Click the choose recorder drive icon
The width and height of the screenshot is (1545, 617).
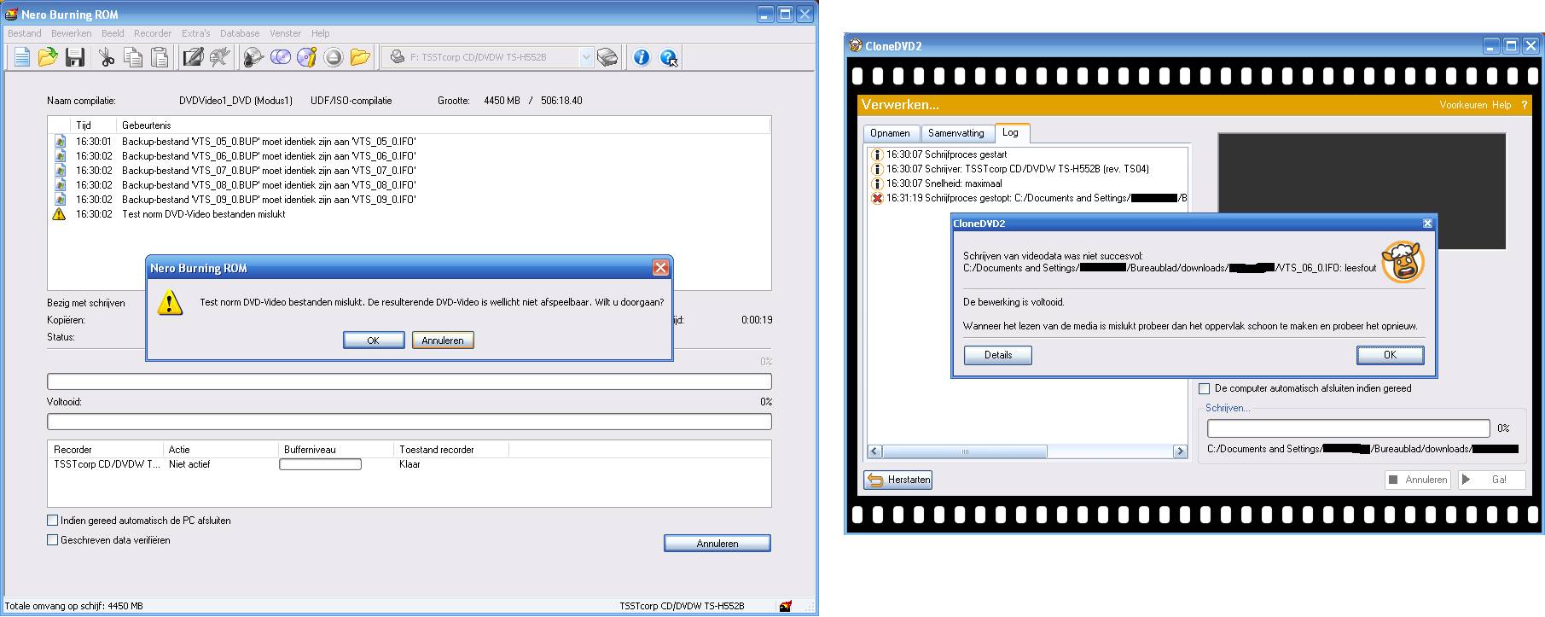(607, 57)
